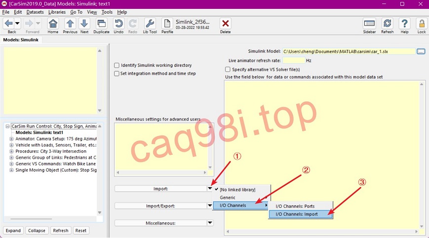Enable Identify Simulink working directory checkbox

[117, 65]
